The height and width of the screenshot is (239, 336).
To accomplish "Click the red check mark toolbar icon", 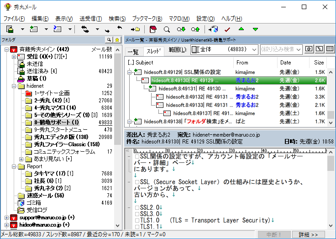I will (227, 29).
